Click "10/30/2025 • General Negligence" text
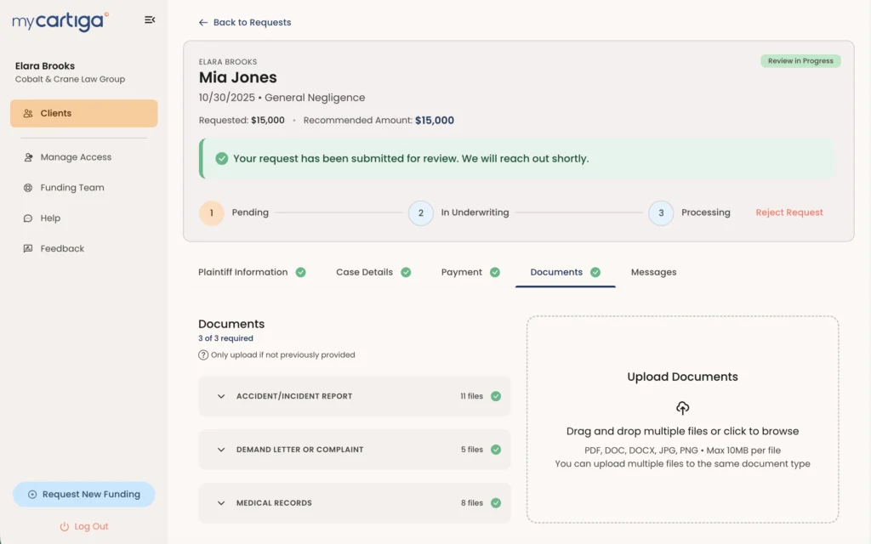Image resolution: width=871 pixels, height=544 pixels. (x=282, y=98)
